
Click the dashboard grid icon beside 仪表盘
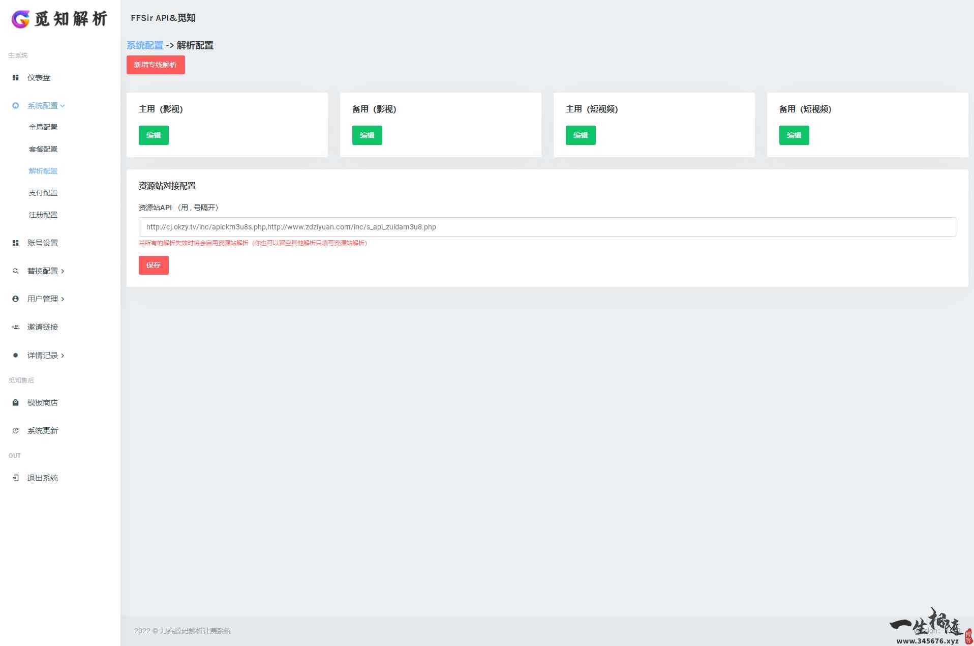(x=15, y=78)
